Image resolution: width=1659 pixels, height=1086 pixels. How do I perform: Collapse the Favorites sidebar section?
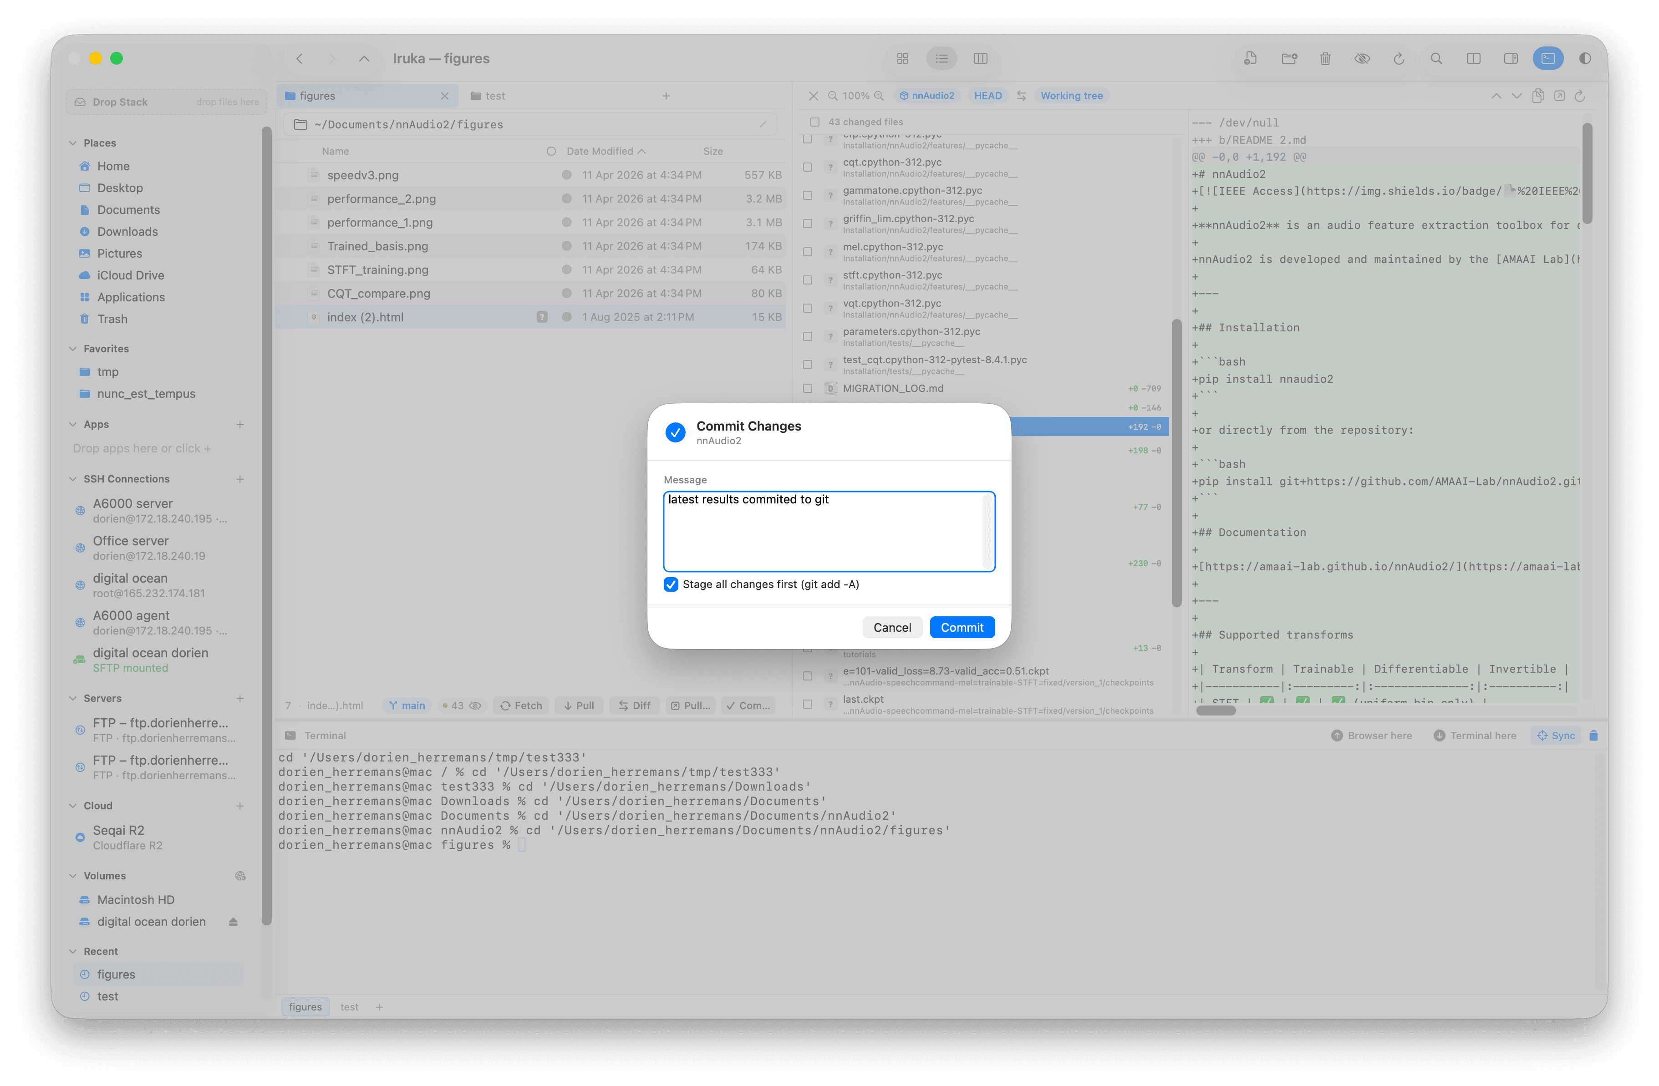tap(72, 349)
